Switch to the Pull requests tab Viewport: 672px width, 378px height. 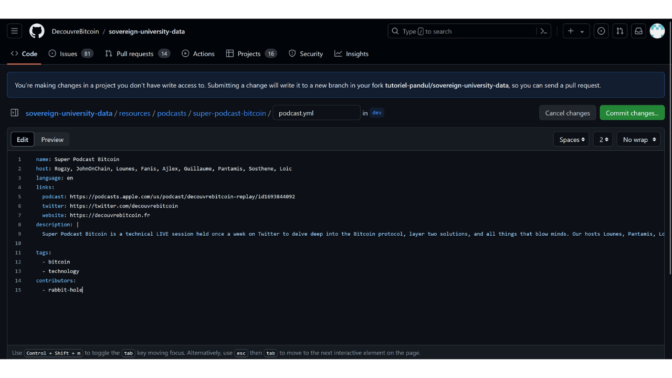[138, 54]
